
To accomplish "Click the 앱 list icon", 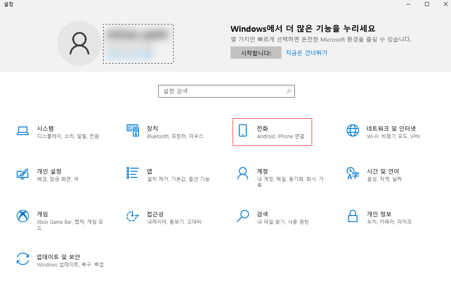I will (x=132, y=173).
